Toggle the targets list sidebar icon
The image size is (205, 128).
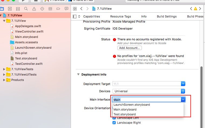[x=75, y=16]
